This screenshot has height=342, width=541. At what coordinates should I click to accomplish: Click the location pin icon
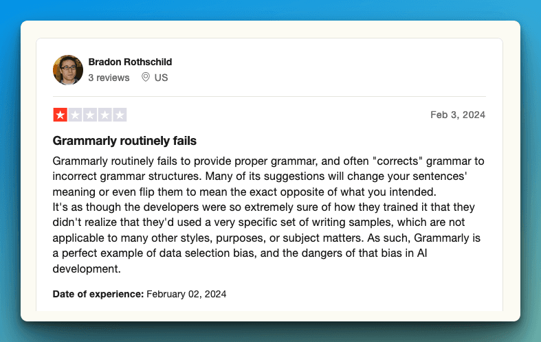[x=146, y=78]
